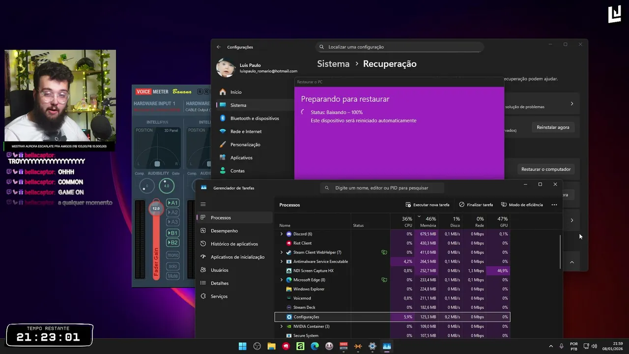Expand Microsoft Edge (8) process group
The image size is (629, 354).
pyautogui.click(x=282, y=280)
